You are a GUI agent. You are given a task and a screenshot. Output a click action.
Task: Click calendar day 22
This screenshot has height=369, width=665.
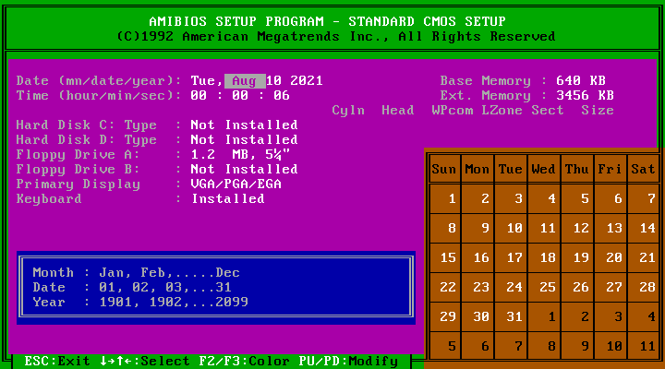coord(448,287)
